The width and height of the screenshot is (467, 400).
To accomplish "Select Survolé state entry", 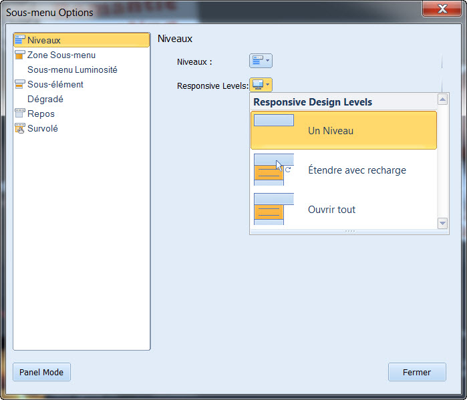I will pos(82,129).
